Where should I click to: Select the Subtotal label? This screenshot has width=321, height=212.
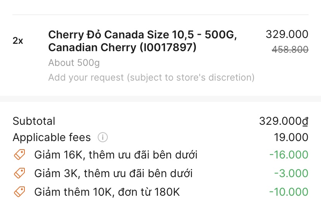pos(34,121)
